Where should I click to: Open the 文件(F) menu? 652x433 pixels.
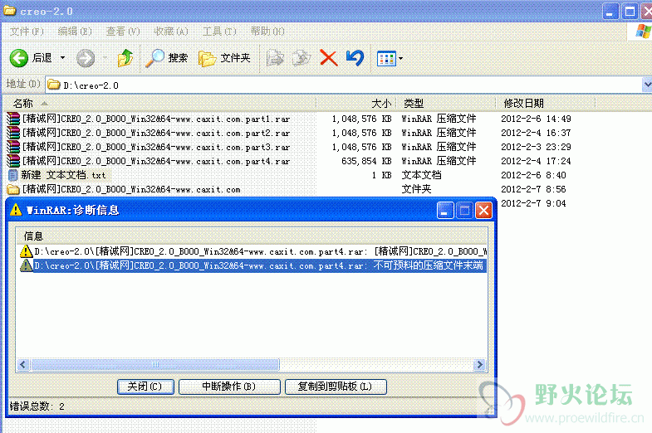click(27, 32)
